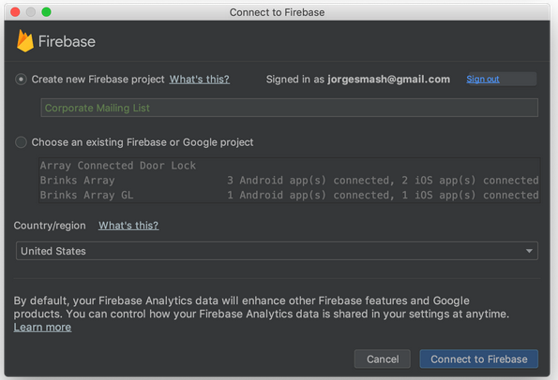
Task: Click the Cancel button
Action: click(383, 359)
